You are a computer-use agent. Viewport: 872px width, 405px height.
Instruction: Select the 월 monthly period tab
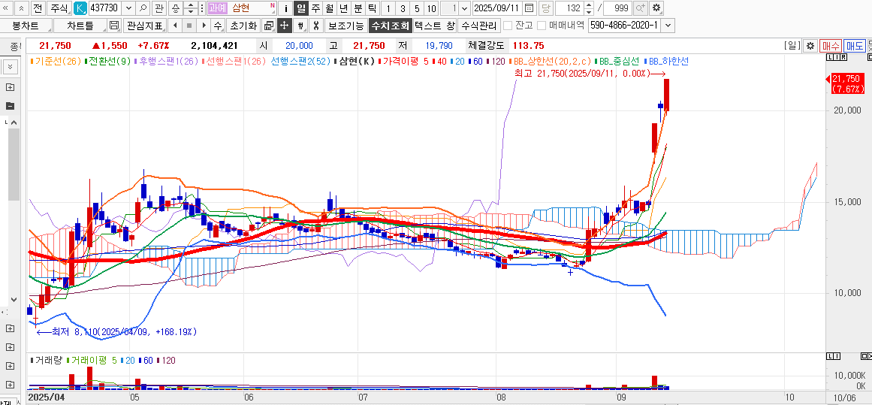[x=330, y=8]
